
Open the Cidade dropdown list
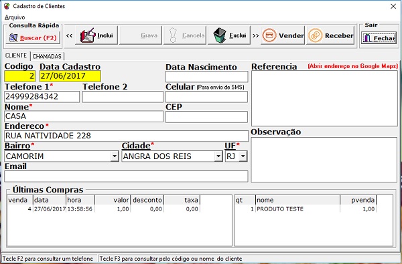[218, 156]
